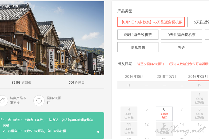Select the 补差 option
Viewport: 209px width, 139px height.
click(182, 47)
